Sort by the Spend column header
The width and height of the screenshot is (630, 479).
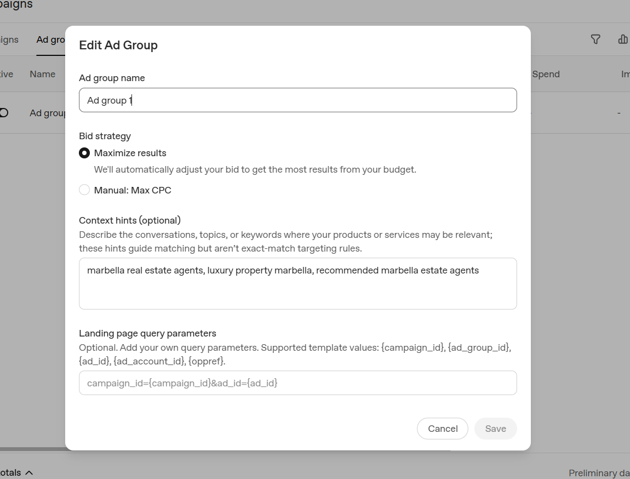(x=546, y=74)
